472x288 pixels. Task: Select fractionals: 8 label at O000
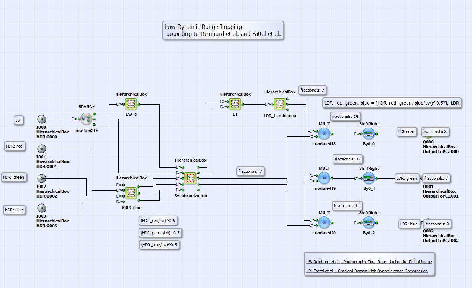point(436,132)
